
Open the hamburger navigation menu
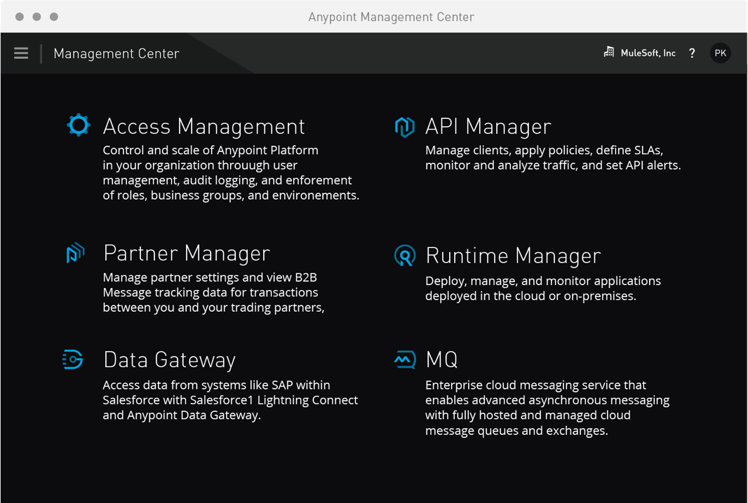(20, 53)
